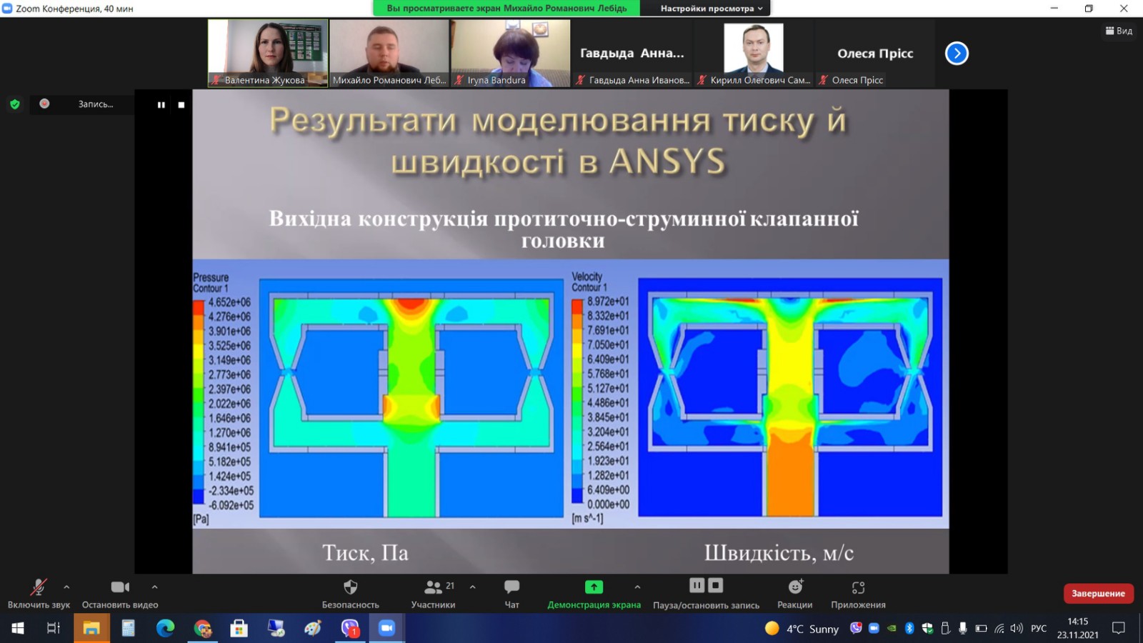Open Viber from taskbar

click(x=350, y=629)
